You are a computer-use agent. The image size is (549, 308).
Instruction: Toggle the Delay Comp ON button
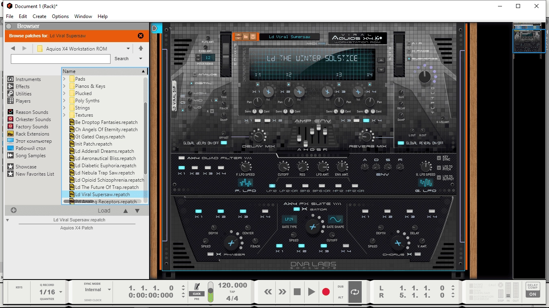click(533, 294)
